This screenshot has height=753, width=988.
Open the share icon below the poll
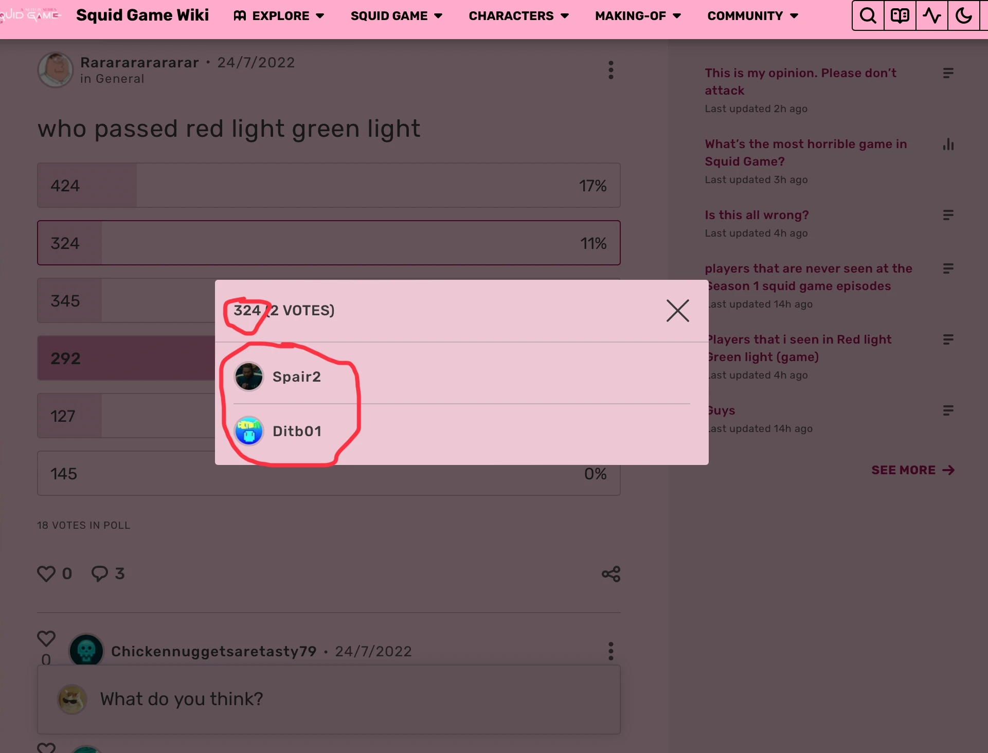[610, 574]
